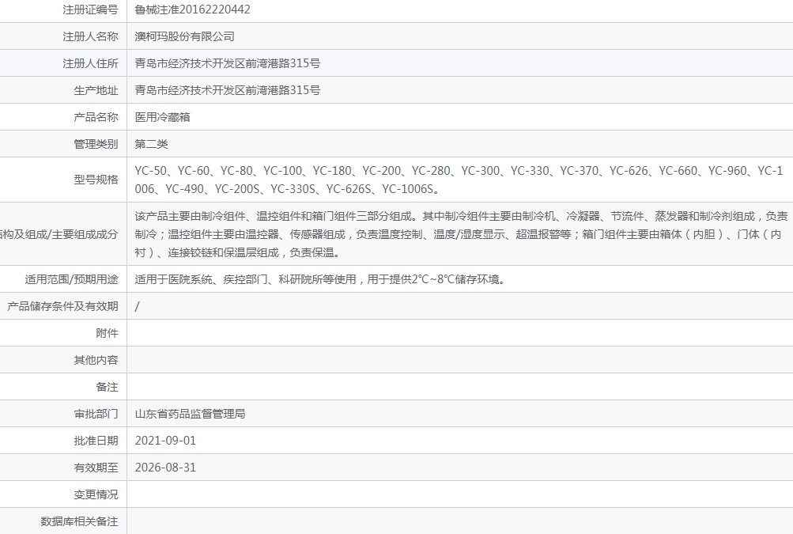Click the intended use text about 2℃~8℃ storage
Screen dimensions: 793x534
coord(320,279)
